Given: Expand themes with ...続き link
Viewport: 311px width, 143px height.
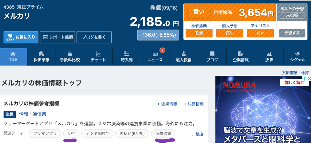Looking at the screenshot, I should click(198, 134).
